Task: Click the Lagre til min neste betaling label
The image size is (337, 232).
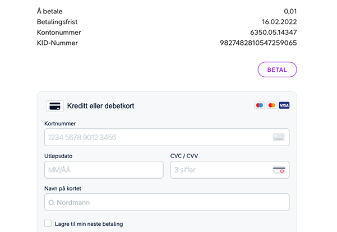Action: pyautogui.click(x=89, y=224)
